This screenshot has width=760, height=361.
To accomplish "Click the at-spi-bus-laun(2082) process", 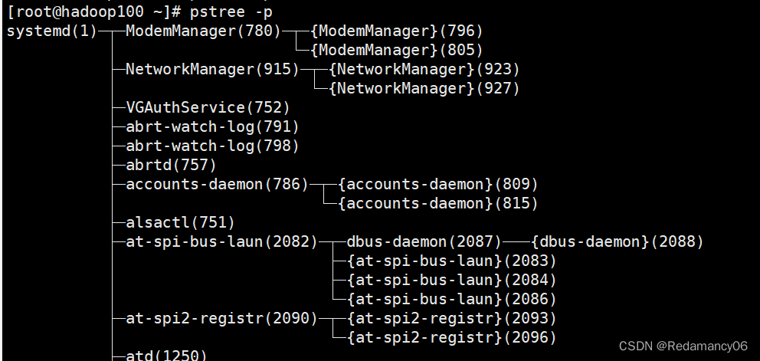I will (221, 242).
